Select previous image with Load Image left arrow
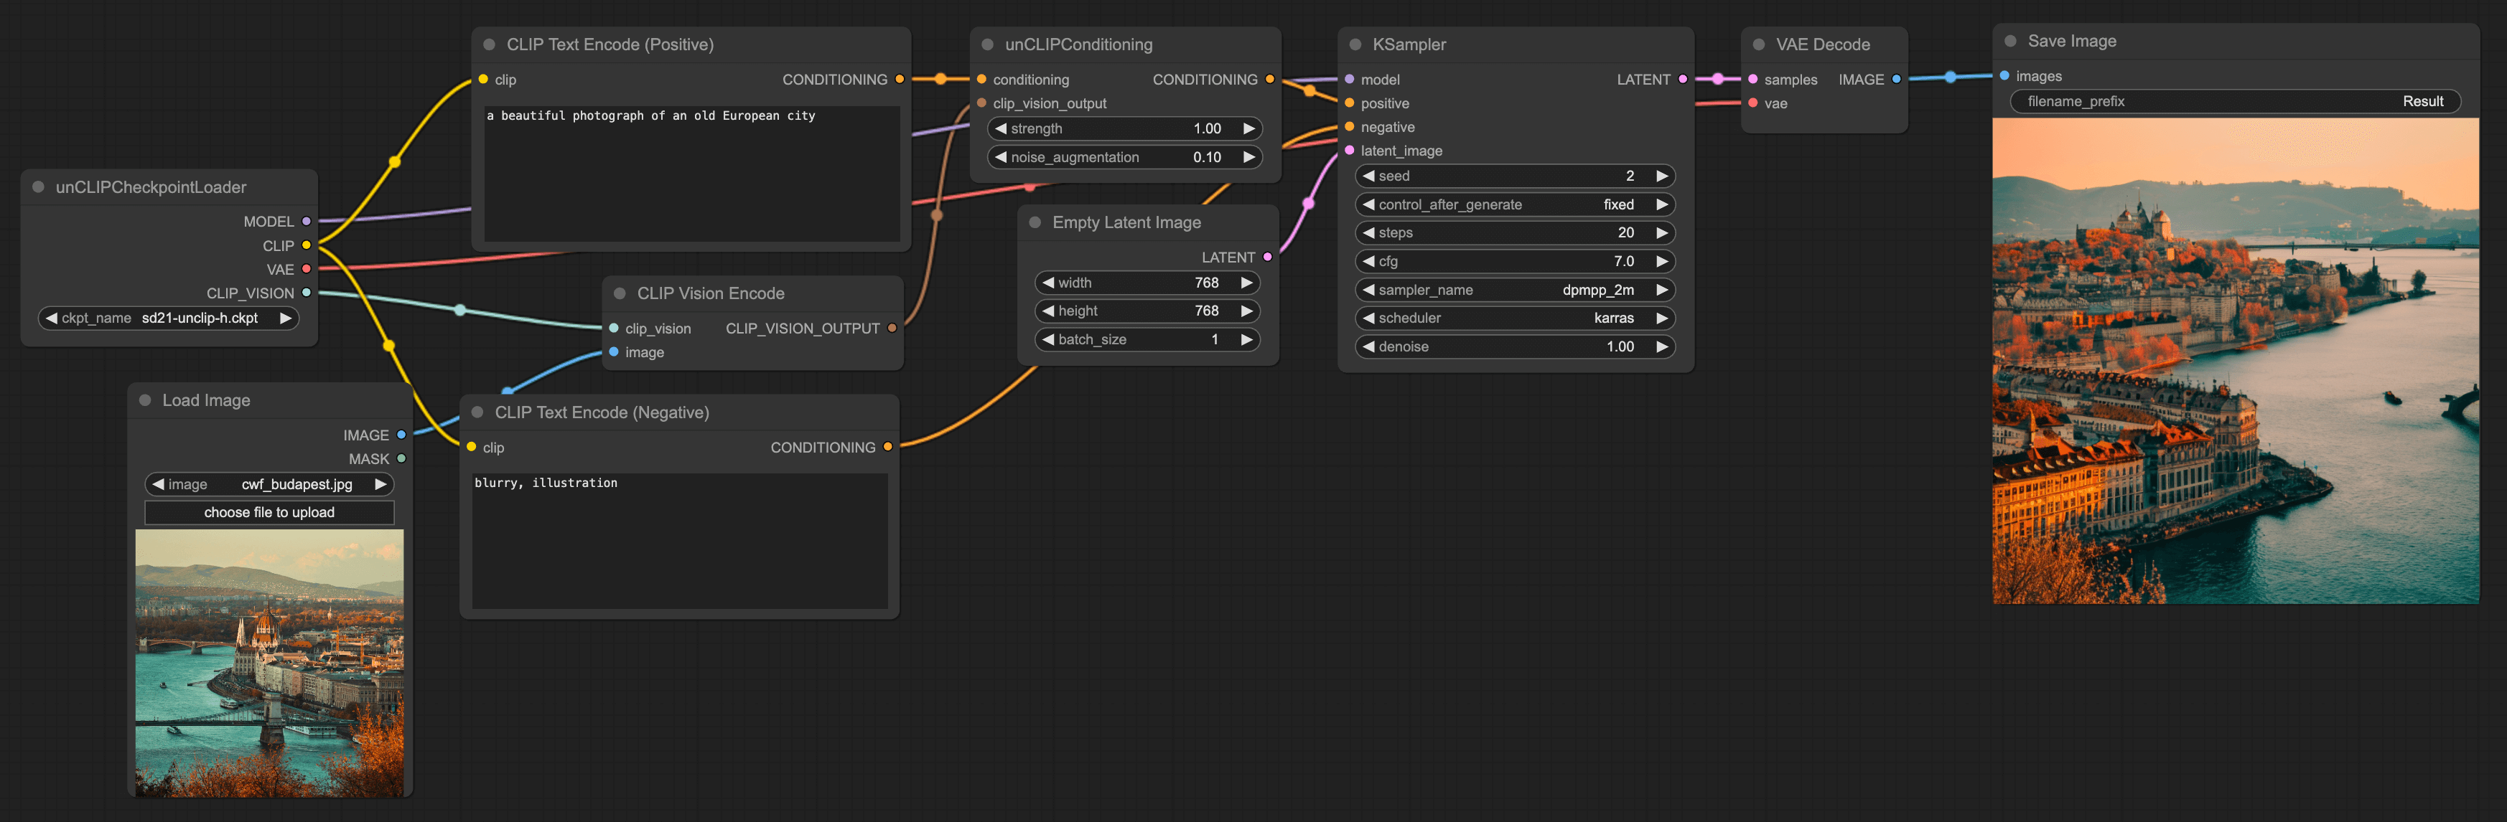The height and width of the screenshot is (822, 2507). pos(158,484)
